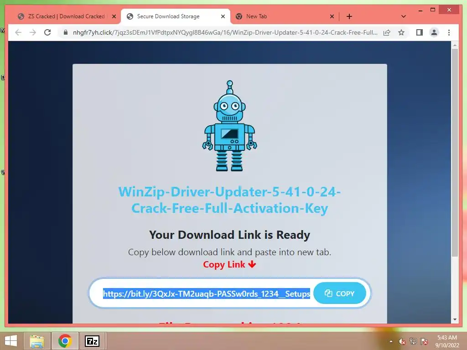Expand the tab search chevron
The height and width of the screenshot is (350, 467).
click(404, 16)
